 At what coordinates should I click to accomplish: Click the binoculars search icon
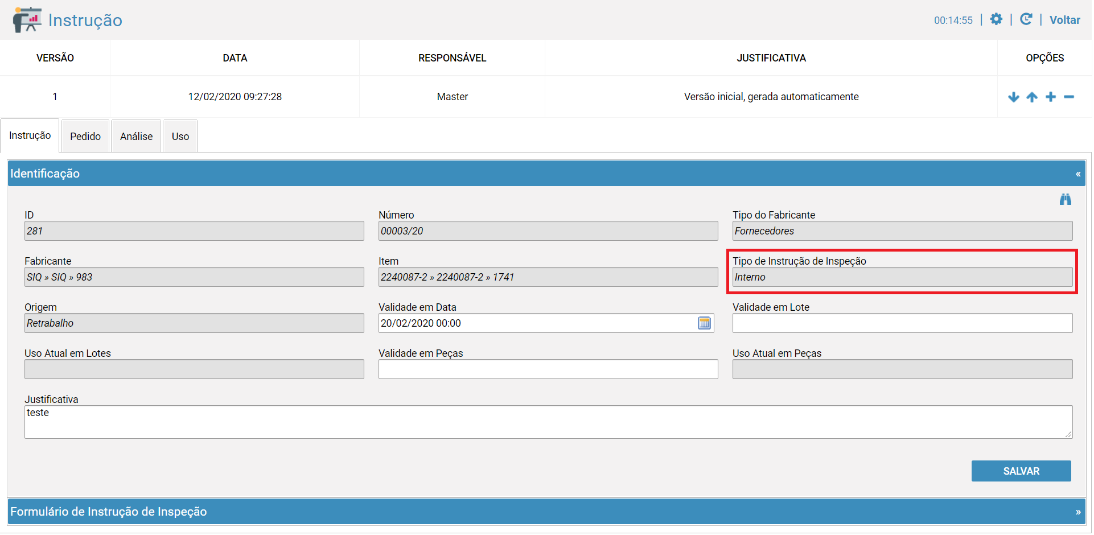[x=1066, y=199]
